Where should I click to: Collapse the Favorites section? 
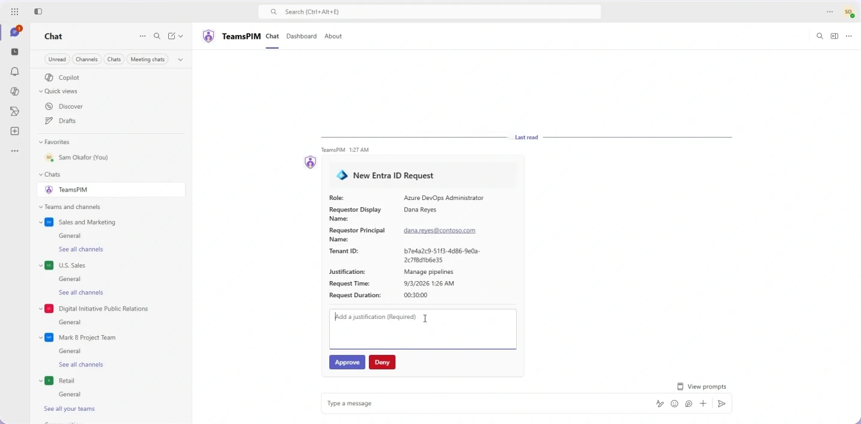(x=41, y=142)
